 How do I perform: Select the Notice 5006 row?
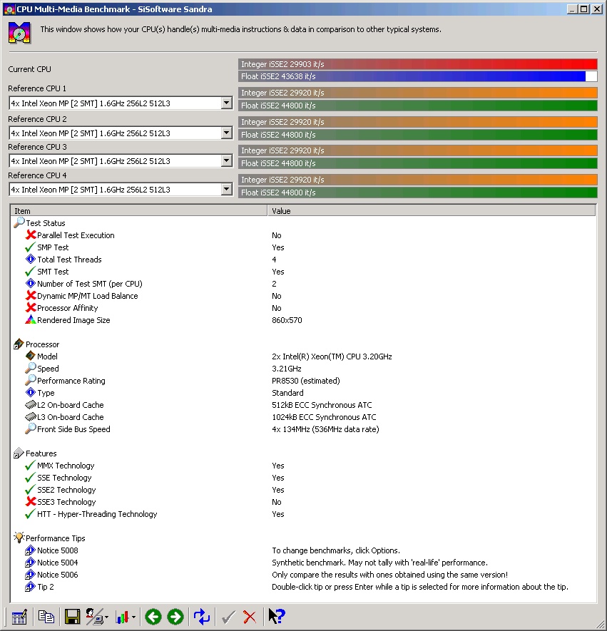[302, 574]
